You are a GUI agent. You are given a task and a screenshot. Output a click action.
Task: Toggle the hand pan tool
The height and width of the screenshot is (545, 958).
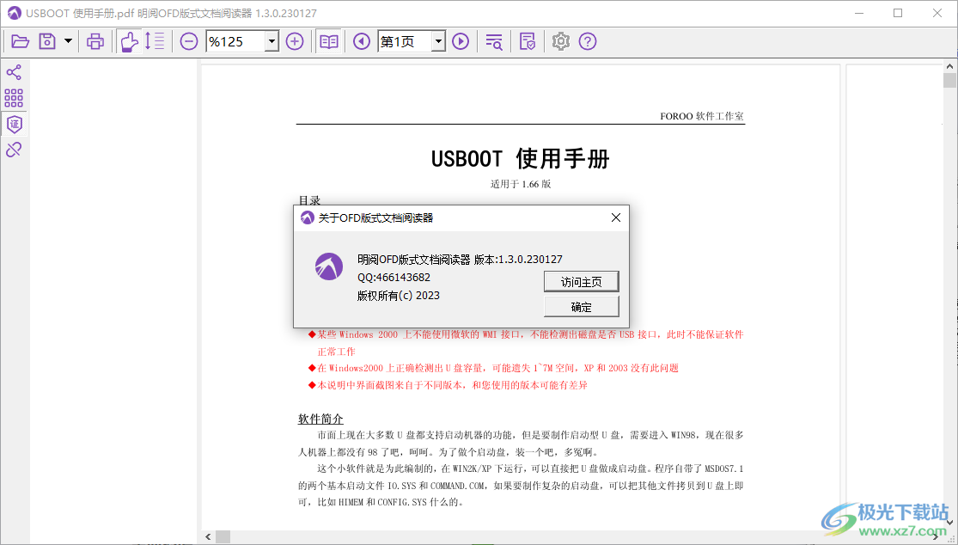click(x=129, y=41)
